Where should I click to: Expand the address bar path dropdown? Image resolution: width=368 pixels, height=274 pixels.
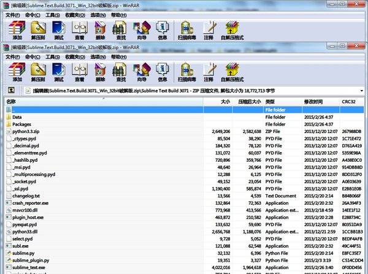(361, 91)
